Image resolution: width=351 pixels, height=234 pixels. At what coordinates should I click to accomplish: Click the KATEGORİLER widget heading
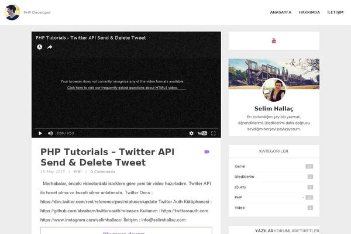274,151
